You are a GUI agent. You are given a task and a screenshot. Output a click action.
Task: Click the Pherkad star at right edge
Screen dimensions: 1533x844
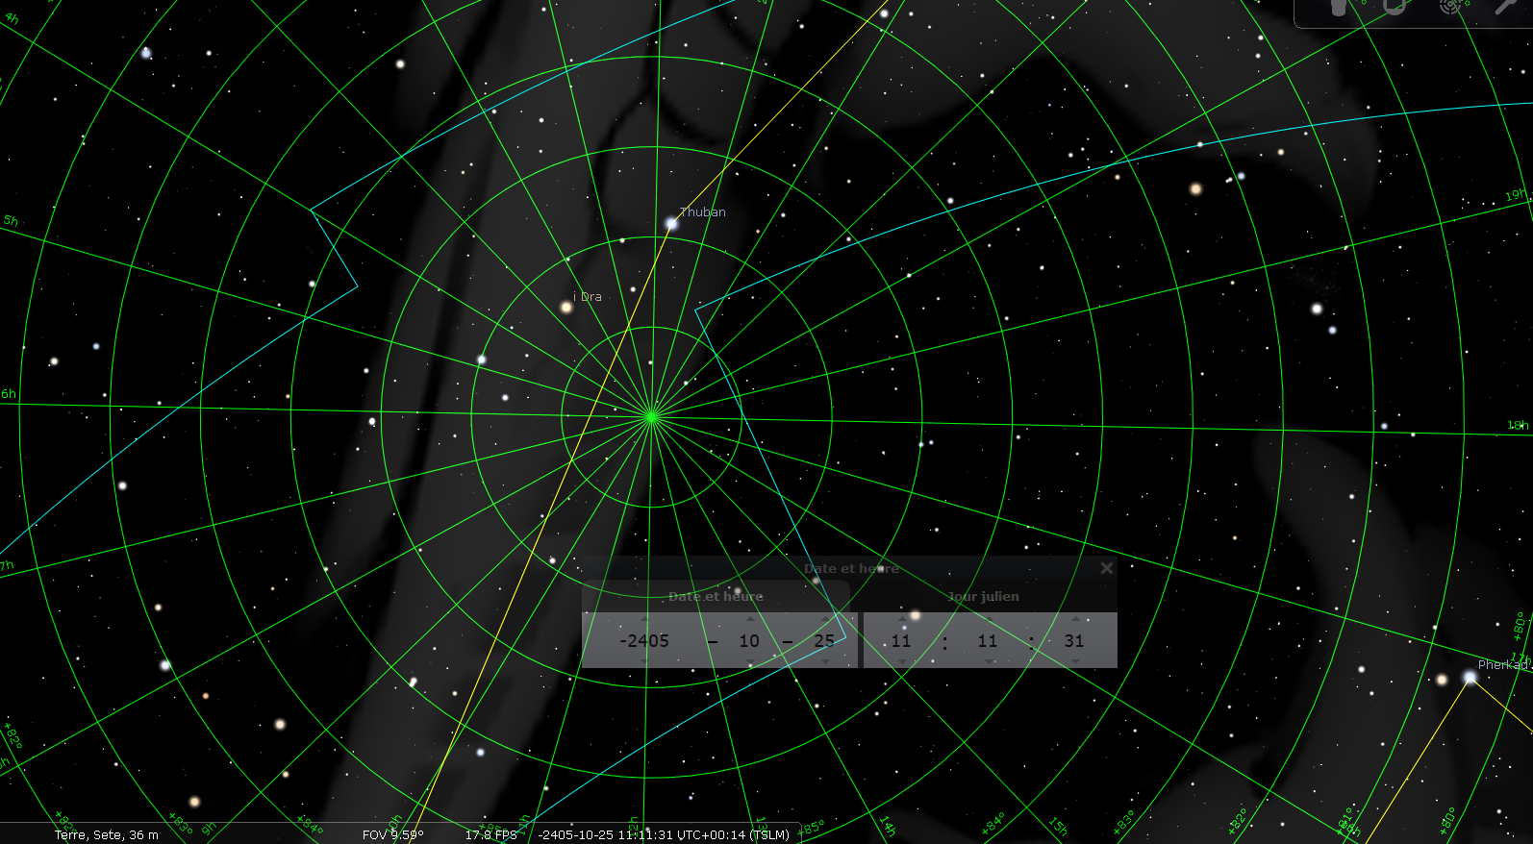click(1470, 678)
